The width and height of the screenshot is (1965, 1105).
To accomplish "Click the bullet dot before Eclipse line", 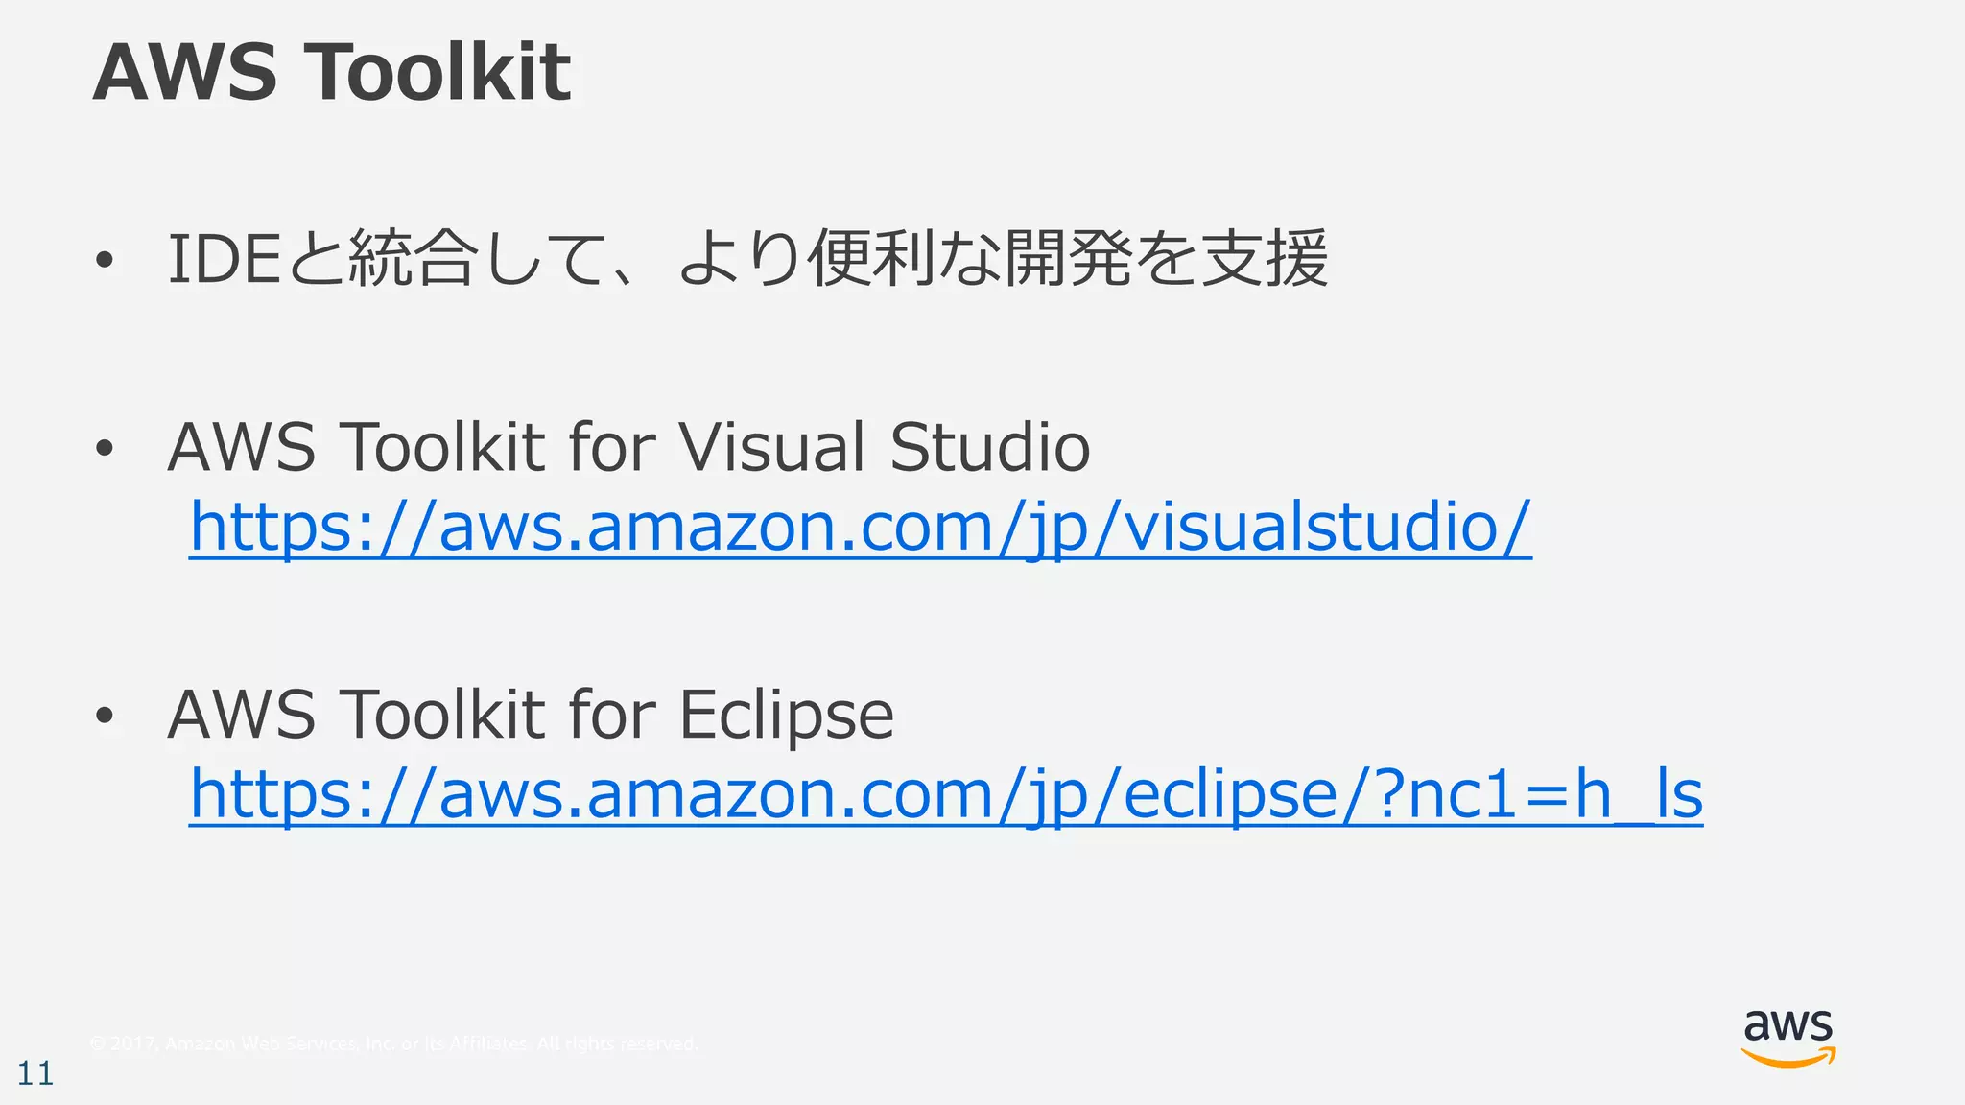I will point(105,716).
